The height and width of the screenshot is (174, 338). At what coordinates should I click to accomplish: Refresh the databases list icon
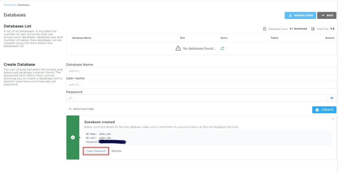(223, 48)
